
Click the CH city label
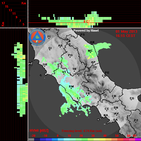pyautogui.click(x=104, y=76)
